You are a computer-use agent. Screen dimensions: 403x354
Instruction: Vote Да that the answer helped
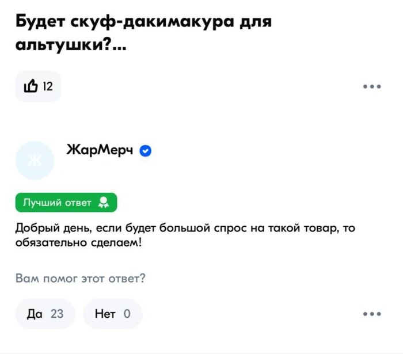(x=45, y=314)
